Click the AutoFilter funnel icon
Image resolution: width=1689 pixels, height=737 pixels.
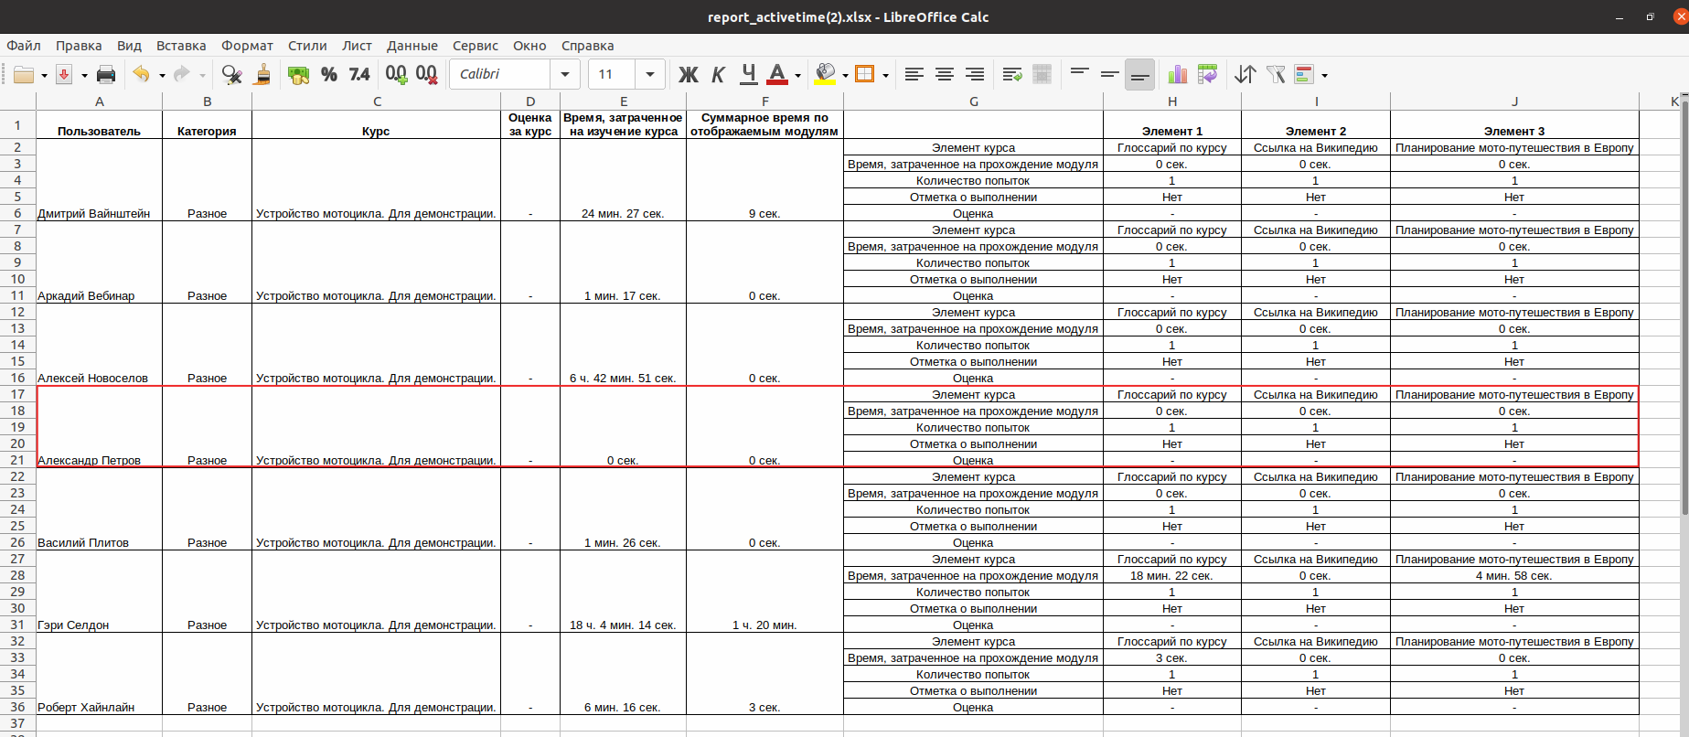click(x=1276, y=74)
